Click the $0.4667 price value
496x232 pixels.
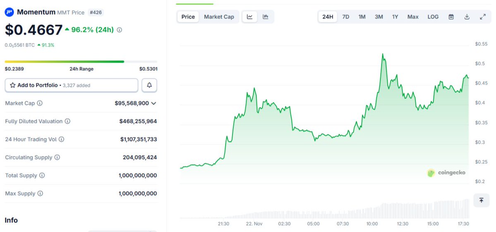coord(34,30)
